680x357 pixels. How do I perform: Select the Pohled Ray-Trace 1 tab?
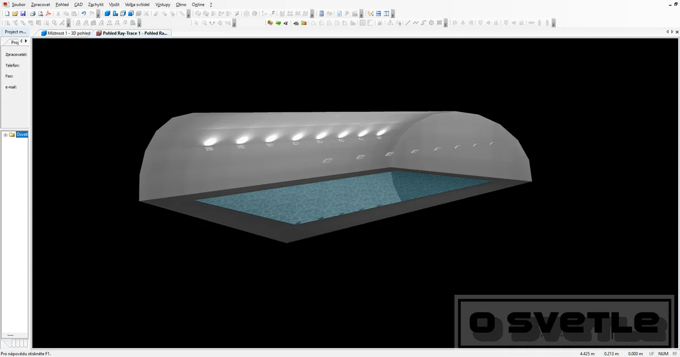point(132,33)
